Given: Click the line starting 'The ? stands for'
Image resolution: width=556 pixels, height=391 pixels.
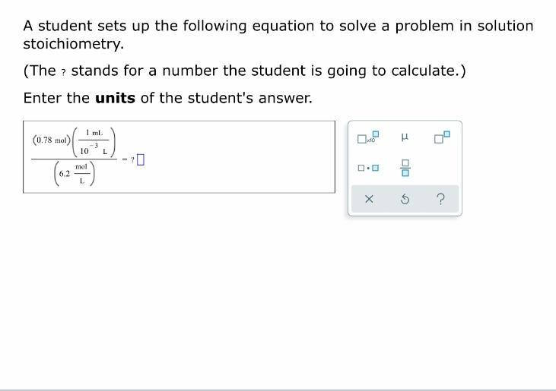Looking at the screenshot, I should tap(243, 71).
